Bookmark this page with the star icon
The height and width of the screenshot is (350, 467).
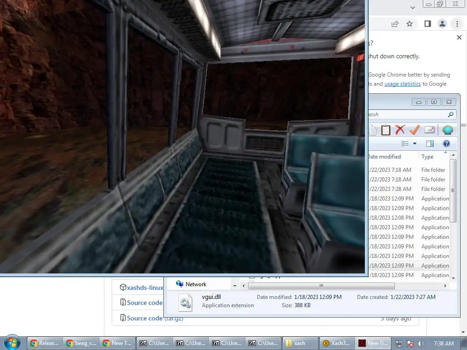point(410,24)
